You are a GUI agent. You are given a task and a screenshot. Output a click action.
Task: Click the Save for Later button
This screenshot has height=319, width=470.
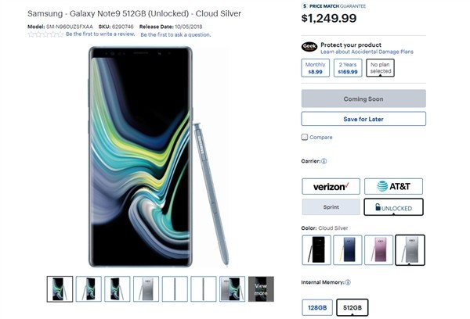pos(363,119)
